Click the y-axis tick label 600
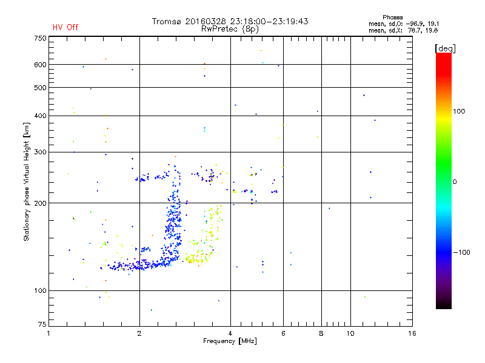This screenshot has height=363, width=485. coord(40,65)
